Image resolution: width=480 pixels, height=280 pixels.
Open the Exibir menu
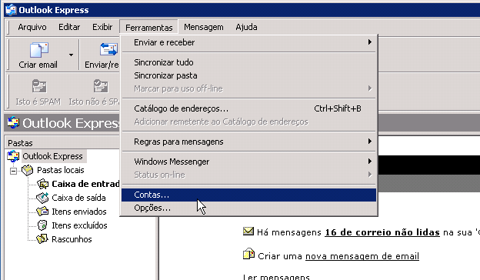[102, 27]
